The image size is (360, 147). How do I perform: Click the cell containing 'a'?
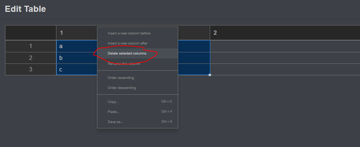tap(76, 46)
